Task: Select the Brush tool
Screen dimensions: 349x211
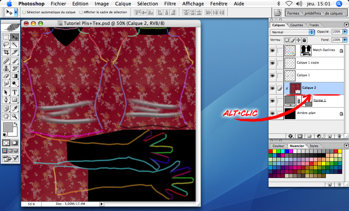Action: coord(14,61)
